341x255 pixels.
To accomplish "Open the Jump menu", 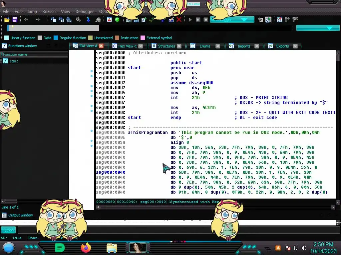I will click(32, 12).
